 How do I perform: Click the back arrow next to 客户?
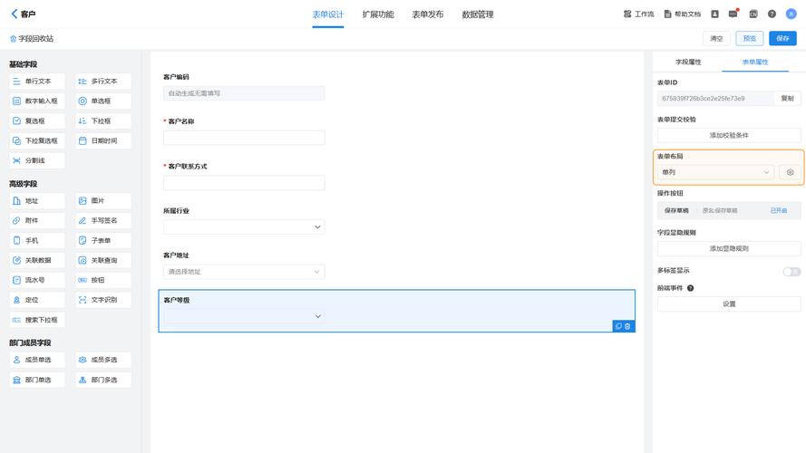click(14, 14)
